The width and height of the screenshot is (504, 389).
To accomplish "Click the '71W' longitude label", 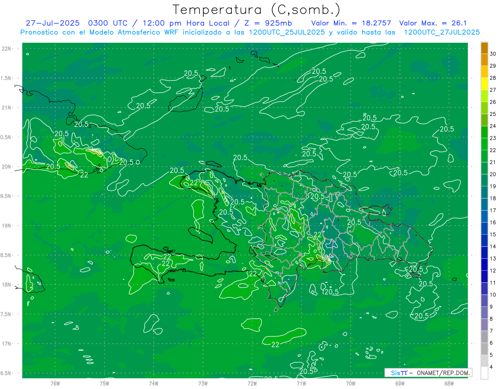I will point(301,383).
